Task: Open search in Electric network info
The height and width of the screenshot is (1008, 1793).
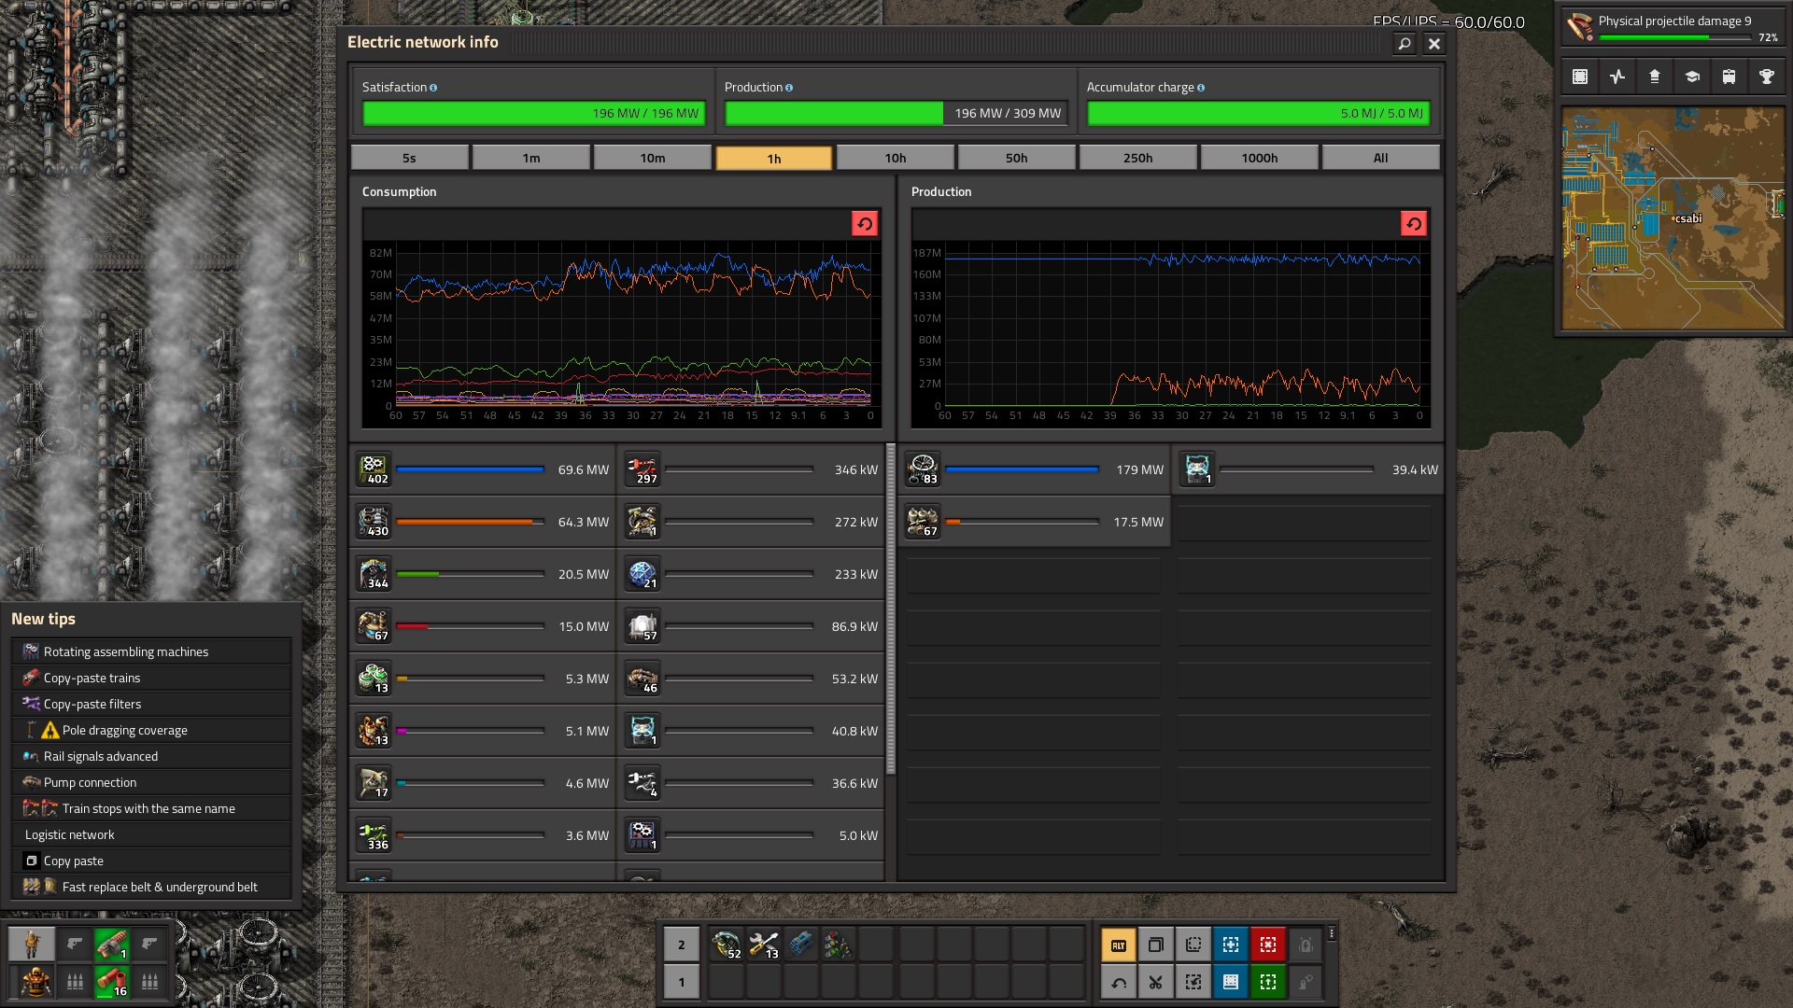Action: click(x=1404, y=44)
